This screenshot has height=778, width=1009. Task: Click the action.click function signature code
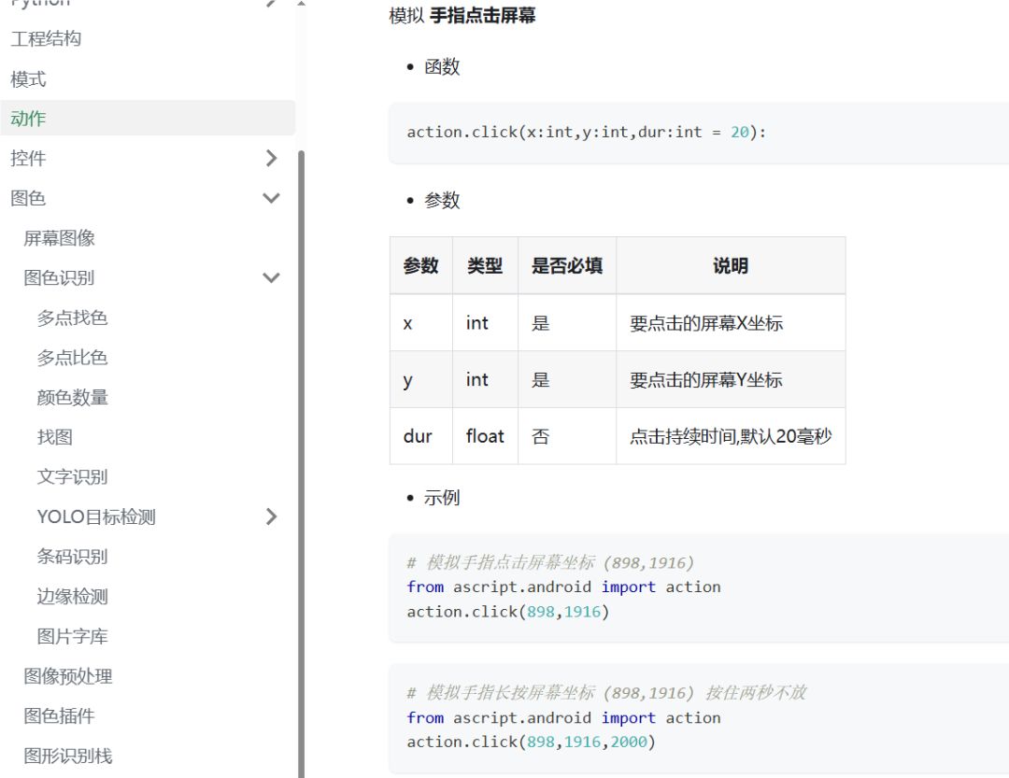[586, 132]
